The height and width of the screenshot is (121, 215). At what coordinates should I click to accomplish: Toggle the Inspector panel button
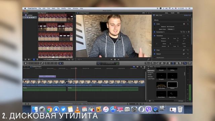[x=185, y=63]
